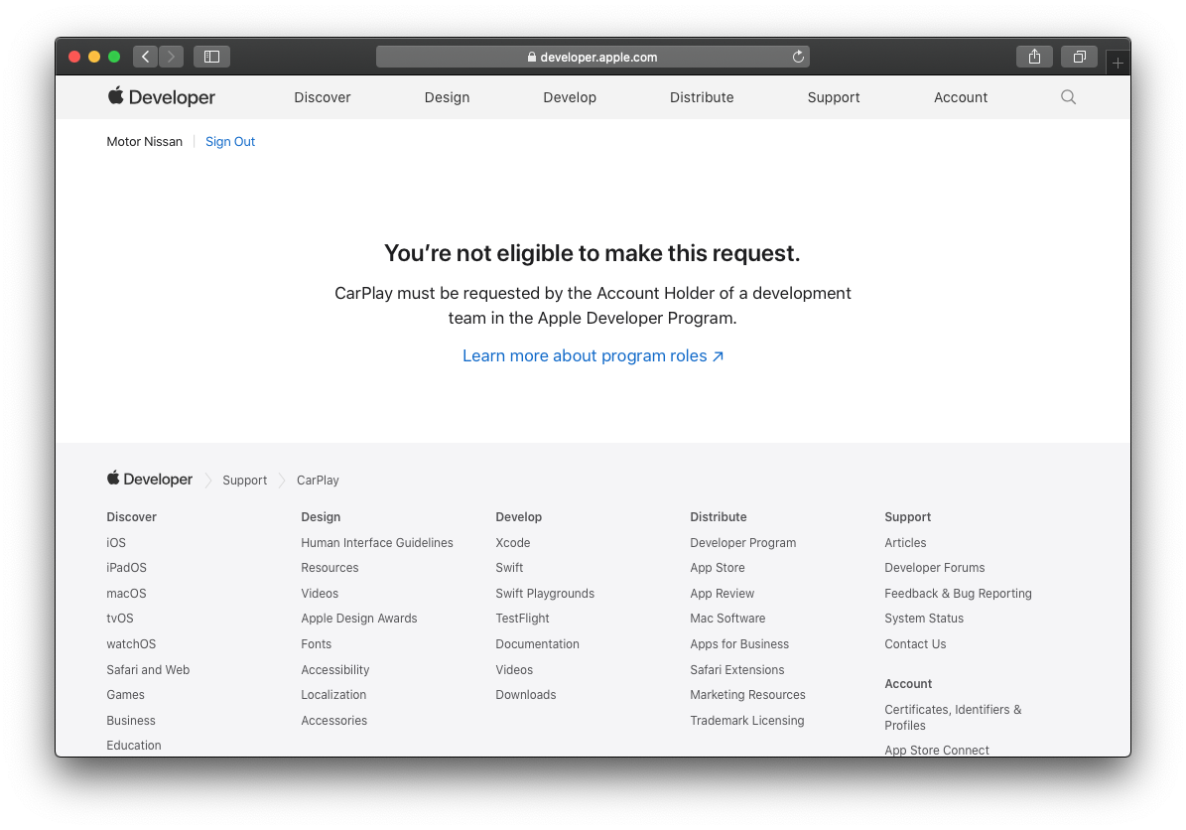Open System Status footer link
This screenshot has height=830, width=1186.
click(x=924, y=619)
